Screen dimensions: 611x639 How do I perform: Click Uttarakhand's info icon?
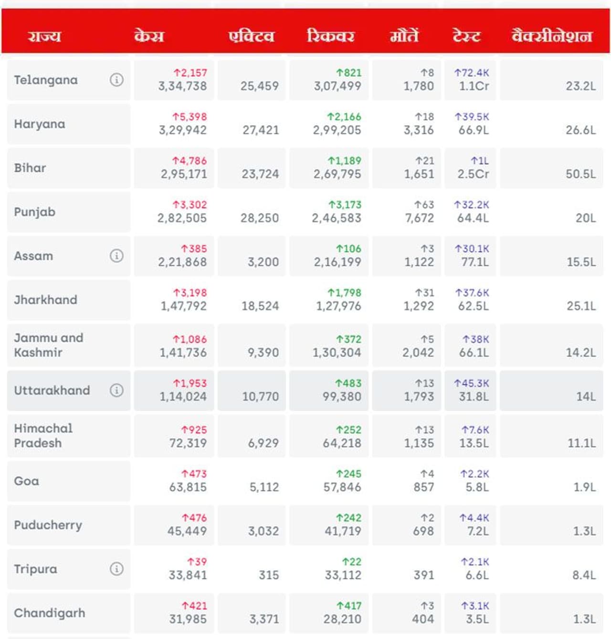(x=116, y=390)
